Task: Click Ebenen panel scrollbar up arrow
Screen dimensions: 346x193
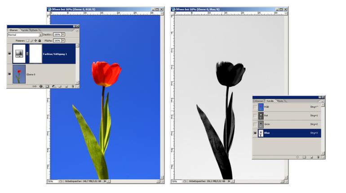Action: coord(77,45)
